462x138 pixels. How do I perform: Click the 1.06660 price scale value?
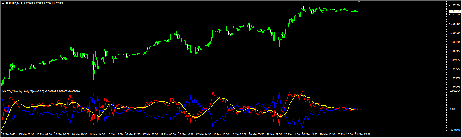click(455, 33)
